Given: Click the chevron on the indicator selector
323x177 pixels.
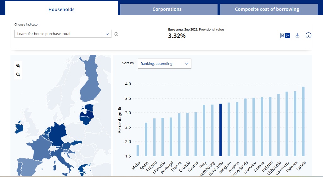Looking at the screenshot, I should pos(107,34).
